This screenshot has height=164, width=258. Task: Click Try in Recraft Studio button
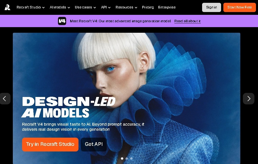point(50,145)
